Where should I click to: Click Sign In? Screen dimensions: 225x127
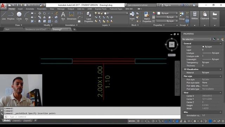click(x=167, y=5)
